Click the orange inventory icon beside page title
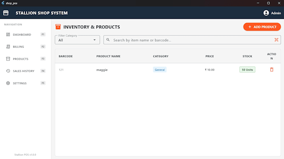 58,27
